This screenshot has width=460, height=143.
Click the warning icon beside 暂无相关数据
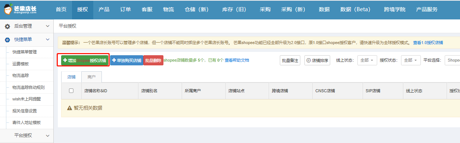(69, 108)
